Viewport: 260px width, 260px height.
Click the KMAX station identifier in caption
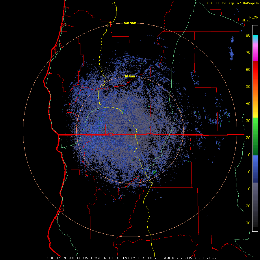coord(169,258)
